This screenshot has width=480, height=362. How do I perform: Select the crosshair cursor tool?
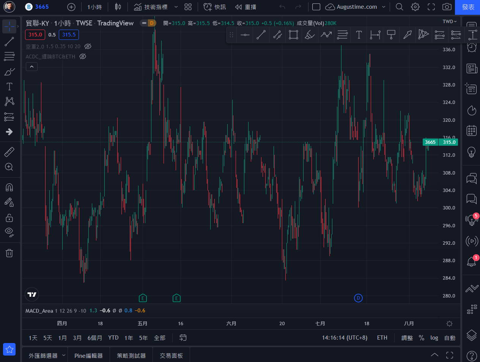pyautogui.click(x=9, y=26)
